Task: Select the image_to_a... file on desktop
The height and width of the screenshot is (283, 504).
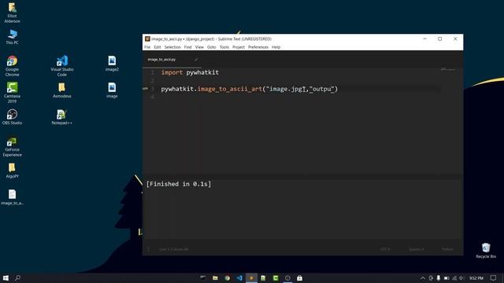Action: point(13,197)
